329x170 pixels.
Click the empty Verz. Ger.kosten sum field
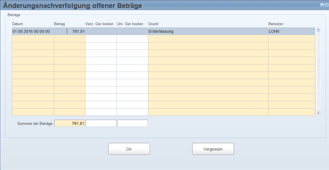click(x=101, y=123)
